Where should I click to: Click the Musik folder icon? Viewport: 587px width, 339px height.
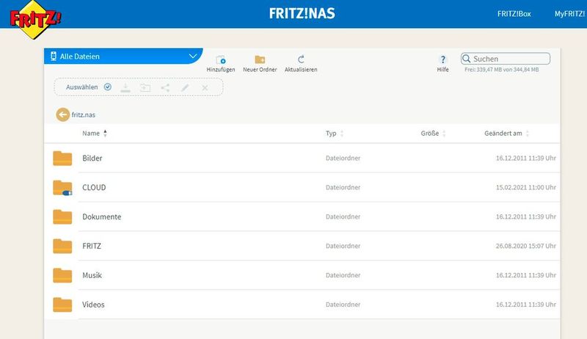point(62,275)
